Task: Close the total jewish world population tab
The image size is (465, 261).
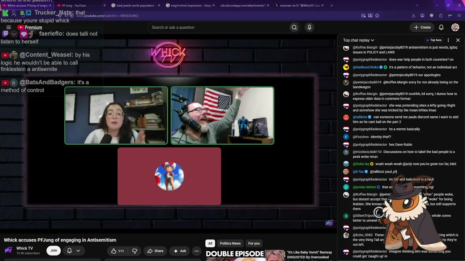Action: (x=159, y=5)
